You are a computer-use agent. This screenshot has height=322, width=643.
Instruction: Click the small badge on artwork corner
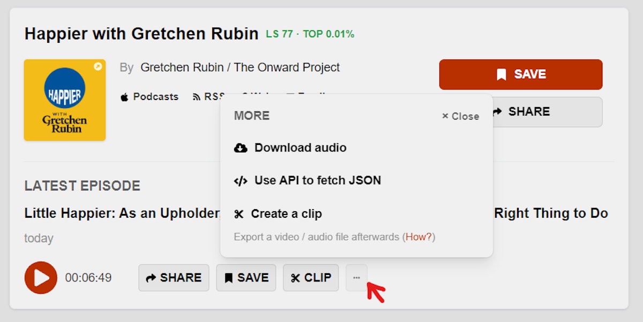tap(98, 67)
